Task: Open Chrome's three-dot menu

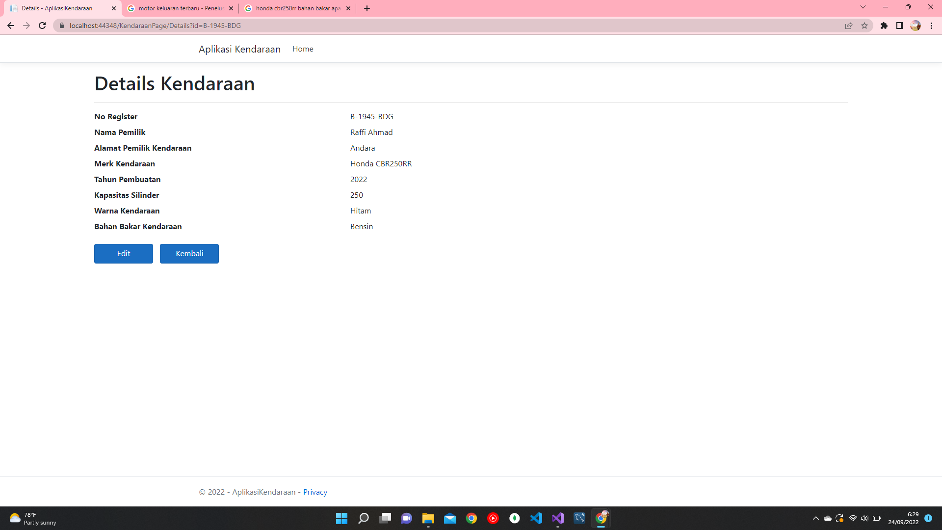Action: click(932, 26)
